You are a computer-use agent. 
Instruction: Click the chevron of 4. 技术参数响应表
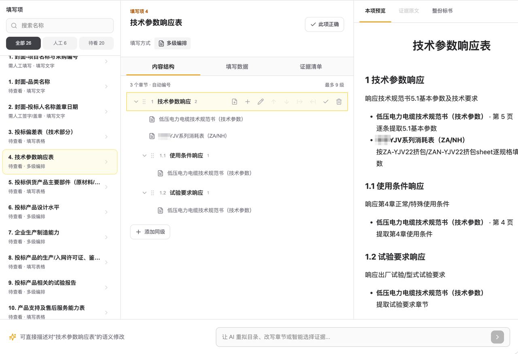pyautogui.click(x=106, y=162)
